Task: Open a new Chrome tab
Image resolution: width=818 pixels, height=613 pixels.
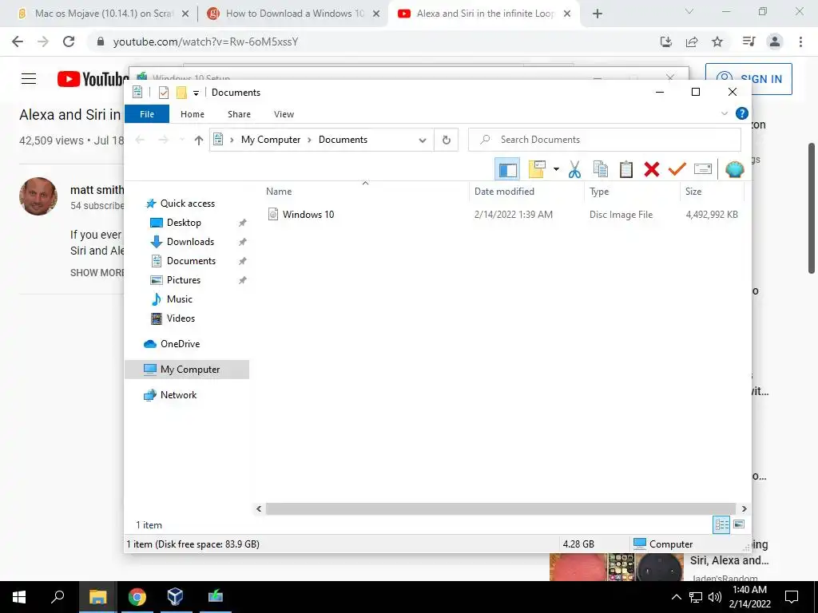Action: pos(598,14)
